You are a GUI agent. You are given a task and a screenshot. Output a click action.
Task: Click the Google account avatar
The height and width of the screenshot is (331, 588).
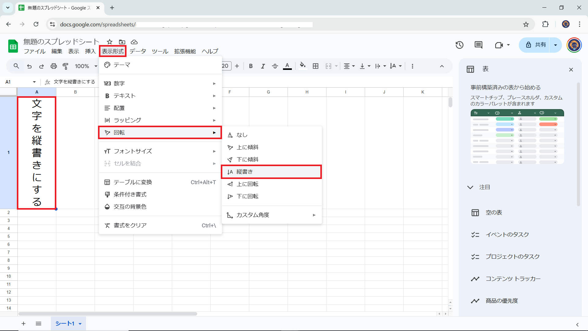[574, 45]
